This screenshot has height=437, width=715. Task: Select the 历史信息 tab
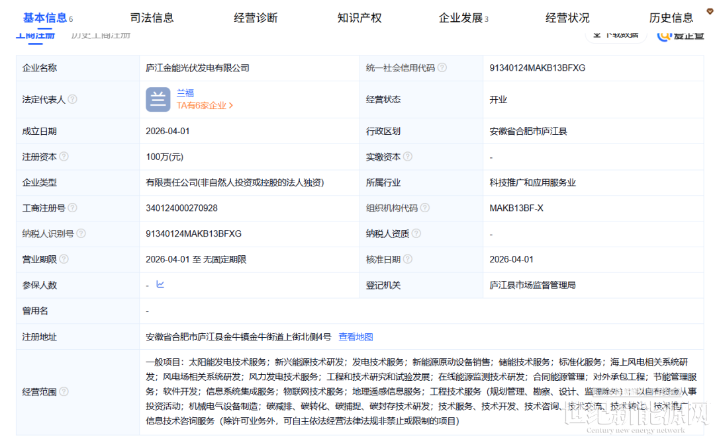(671, 18)
